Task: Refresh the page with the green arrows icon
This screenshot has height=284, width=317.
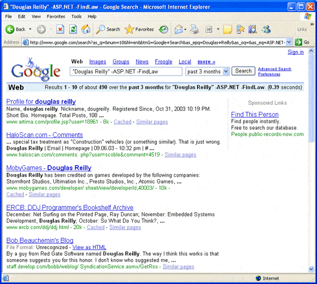Action: tap(73, 29)
